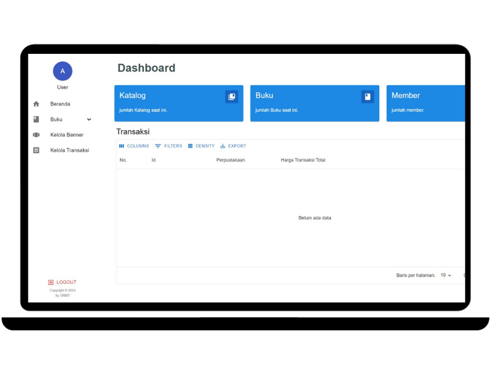The image size is (491, 380).
Task: Change table Density setting
Action: pyautogui.click(x=201, y=146)
